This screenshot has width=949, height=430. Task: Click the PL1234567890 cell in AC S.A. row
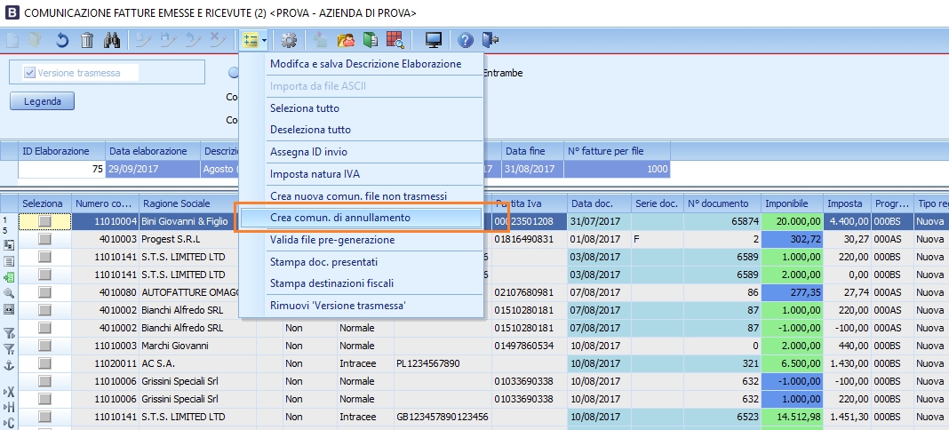pos(443,364)
